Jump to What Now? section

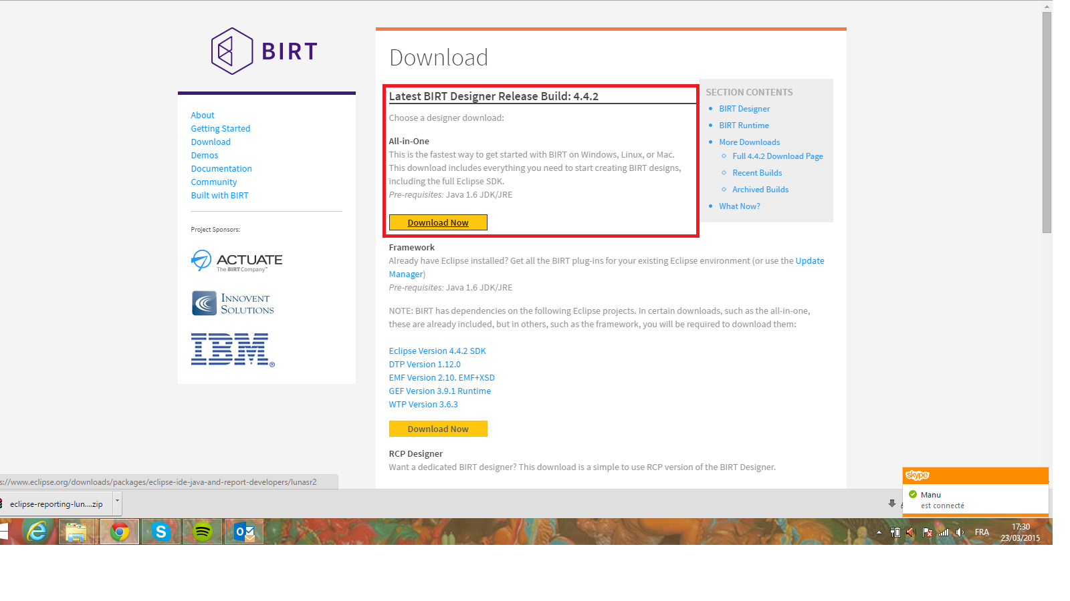(740, 206)
